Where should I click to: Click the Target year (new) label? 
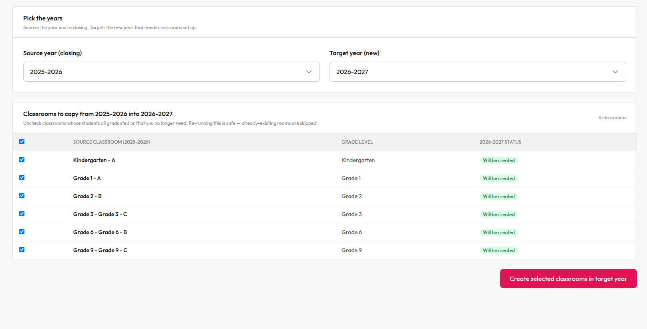click(x=354, y=53)
